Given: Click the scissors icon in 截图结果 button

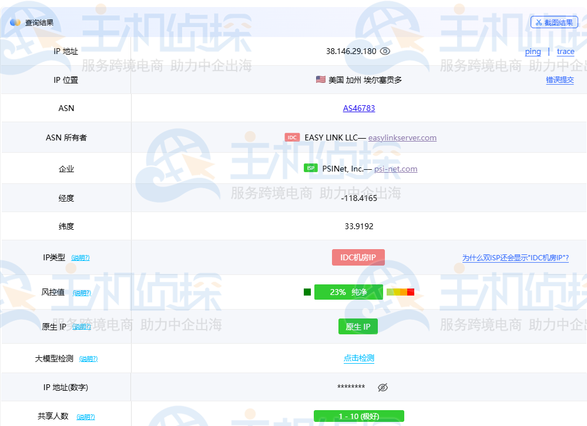Looking at the screenshot, I should click(x=538, y=22).
